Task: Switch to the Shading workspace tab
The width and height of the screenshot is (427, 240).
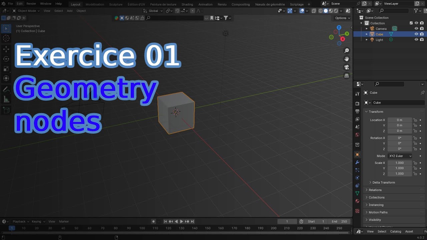Action: pyautogui.click(x=187, y=4)
